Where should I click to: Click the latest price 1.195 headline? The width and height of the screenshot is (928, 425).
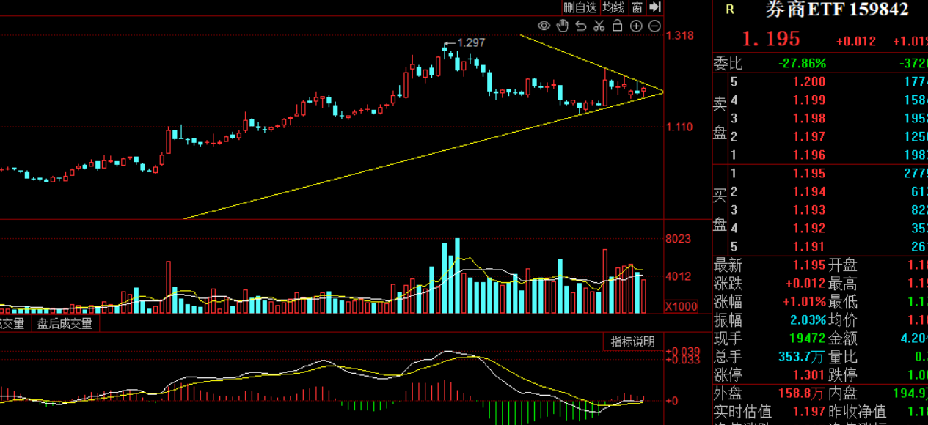click(770, 39)
